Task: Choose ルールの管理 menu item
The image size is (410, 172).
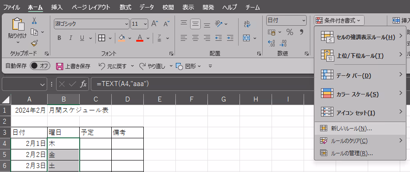Action: tap(360, 153)
